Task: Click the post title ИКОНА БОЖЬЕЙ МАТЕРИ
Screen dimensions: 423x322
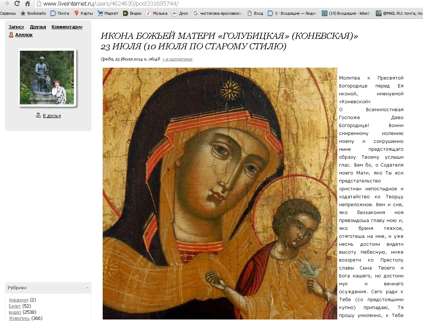Action: coord(229,41)
